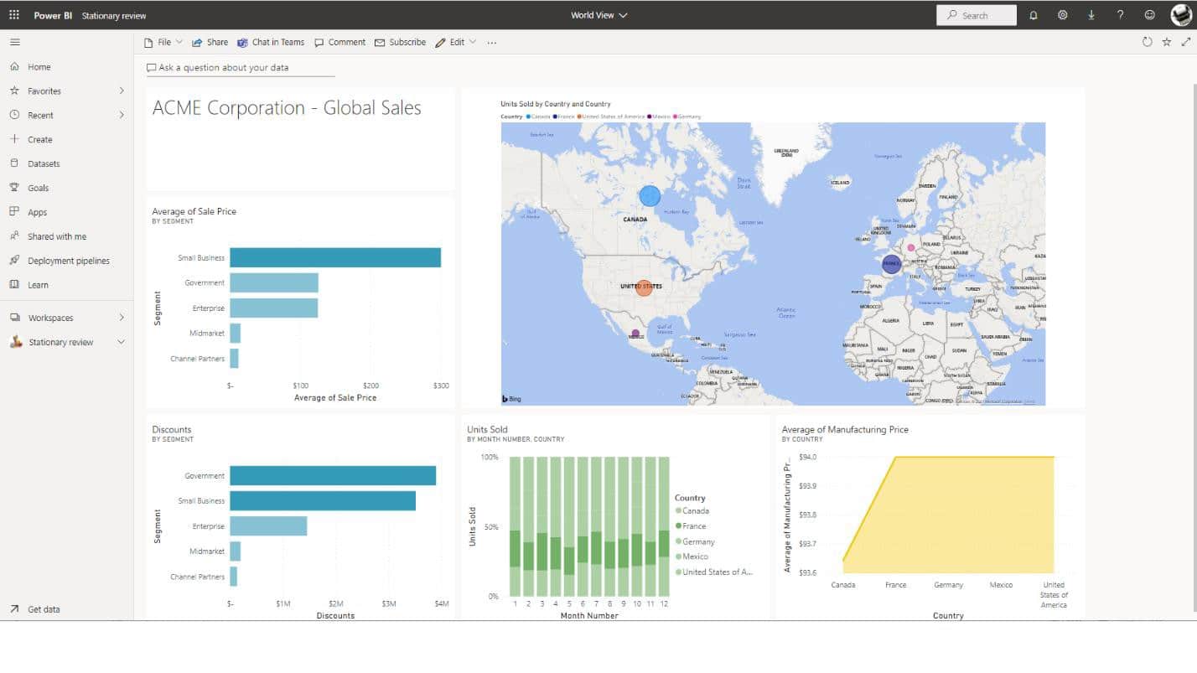This screenshot has width=1197, height=673.
Task: Click the Ask a question about your data field
Action: point(241,68)
